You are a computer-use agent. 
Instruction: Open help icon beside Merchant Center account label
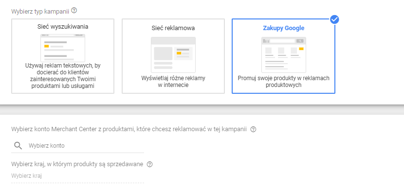253,129
